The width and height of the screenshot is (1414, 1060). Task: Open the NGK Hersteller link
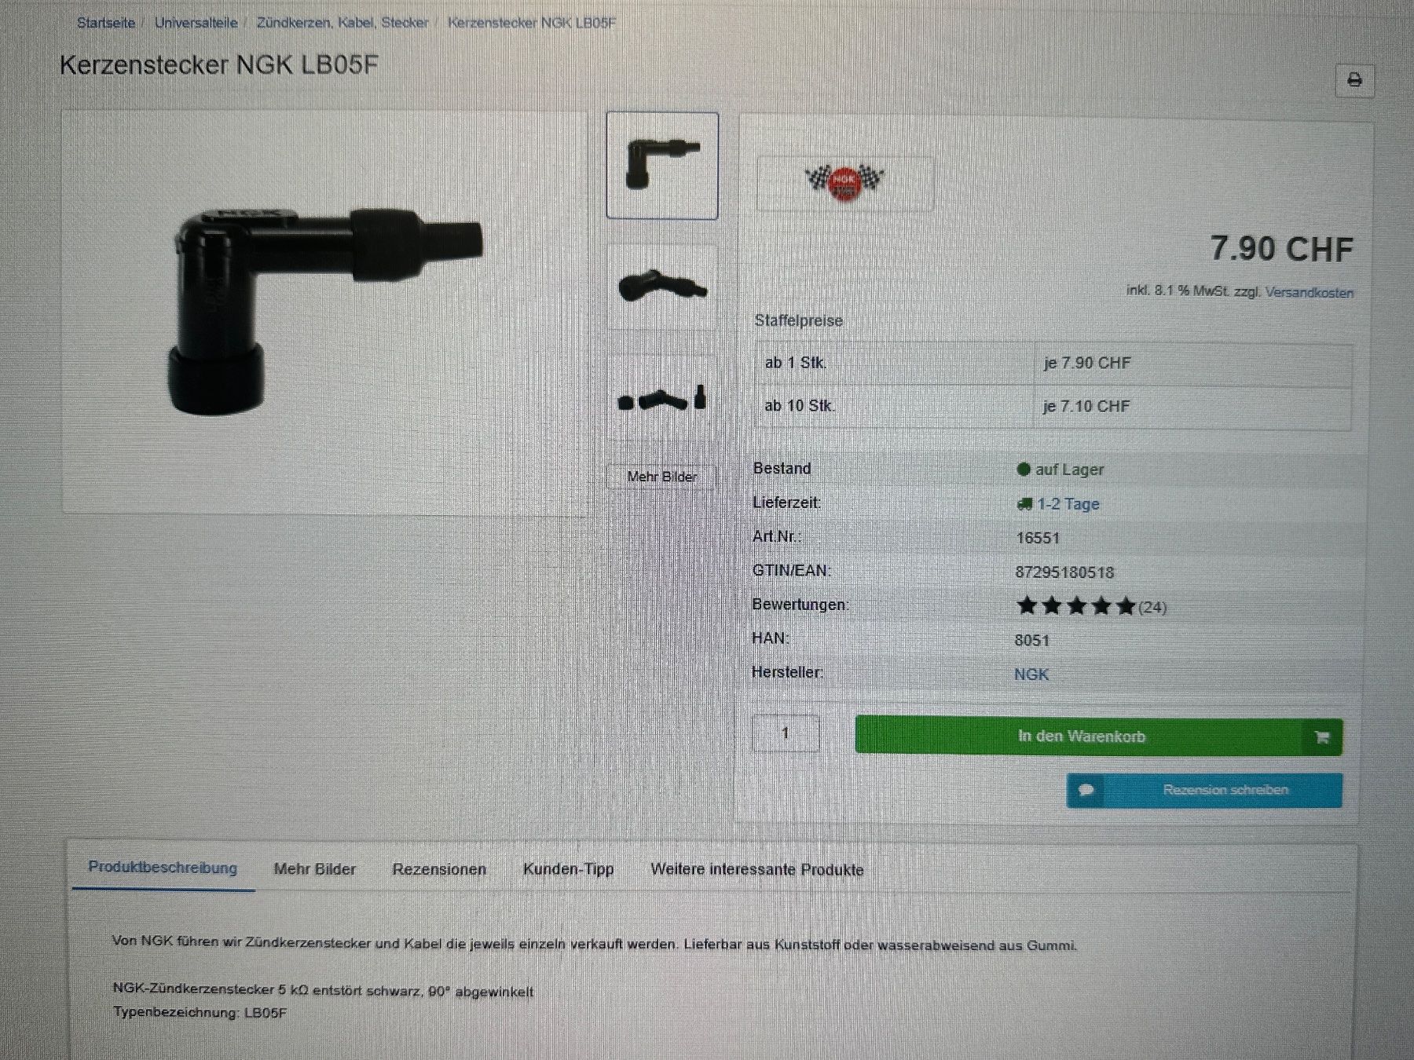(1031, 674)
